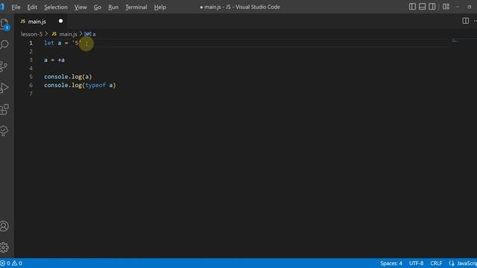Click line number 5 in gutter
The width and height of the screenshot is (477, 268).
pos(31,77)
